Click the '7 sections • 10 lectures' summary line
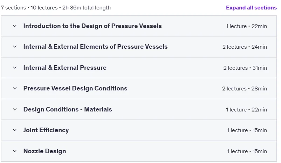 tap(56, 8)
